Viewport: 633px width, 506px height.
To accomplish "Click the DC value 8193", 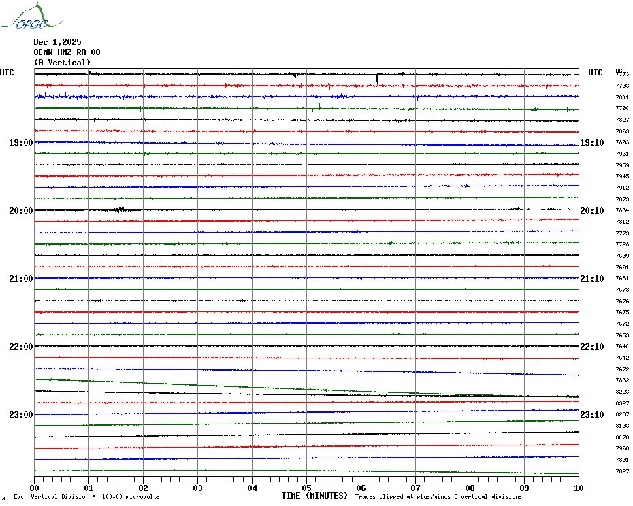I will pyautogui.click(x=622, y=426).
